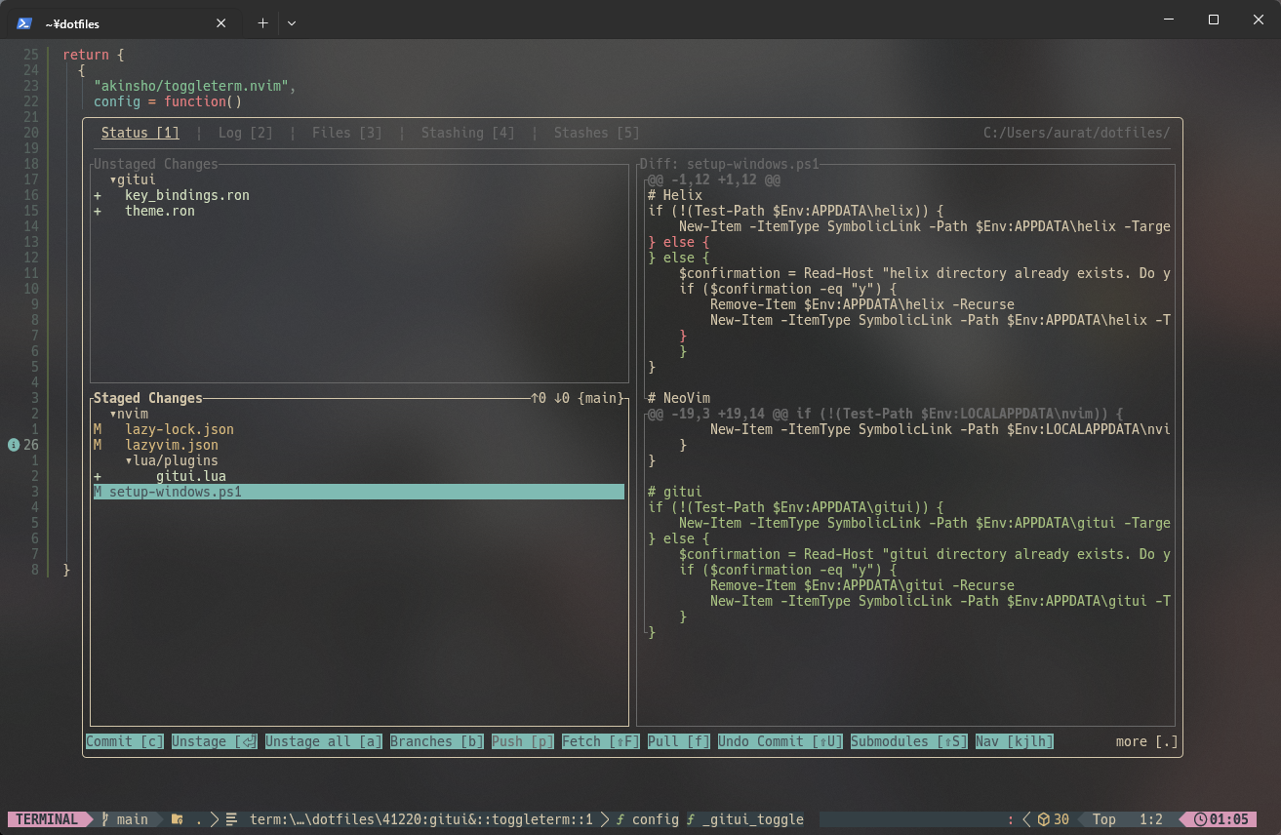Click the Pull [f] command
This screenshot has height=835, width=1281.
click(x=679, y=741)
